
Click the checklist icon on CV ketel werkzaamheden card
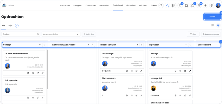point(33,73)
